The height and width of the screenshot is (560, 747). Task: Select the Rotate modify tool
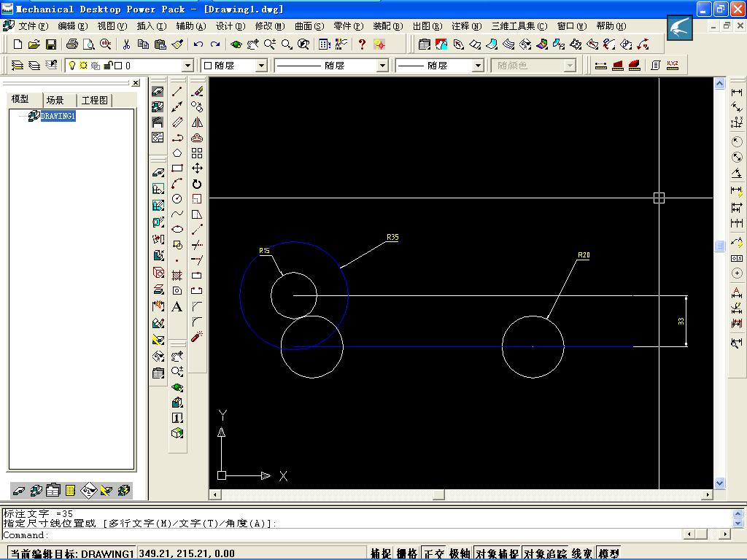197,184
